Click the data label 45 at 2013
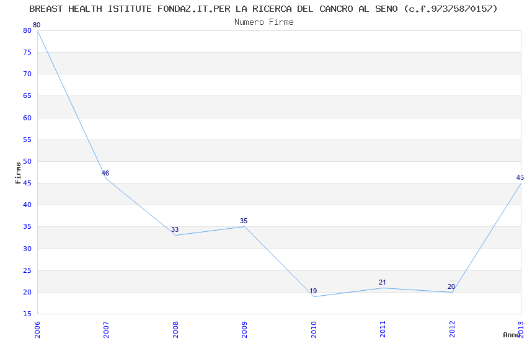The width and height of the screenshot is (527, 341). 520,177
